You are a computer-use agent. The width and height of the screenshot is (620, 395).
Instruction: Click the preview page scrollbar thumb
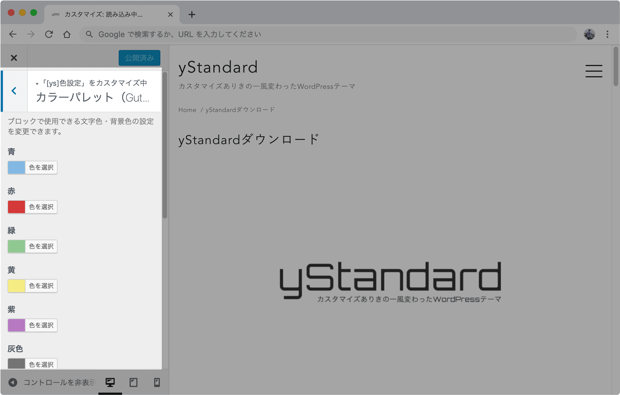(616, 66)
